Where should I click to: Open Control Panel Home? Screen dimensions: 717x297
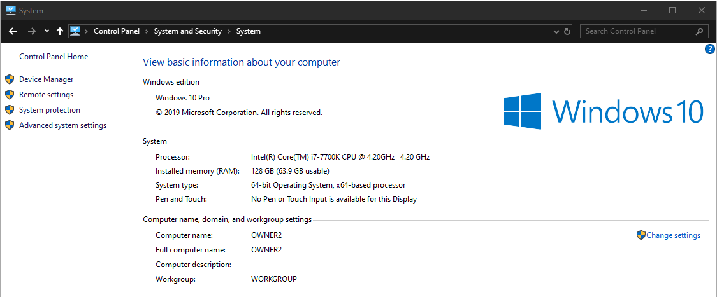coord(54,57)
